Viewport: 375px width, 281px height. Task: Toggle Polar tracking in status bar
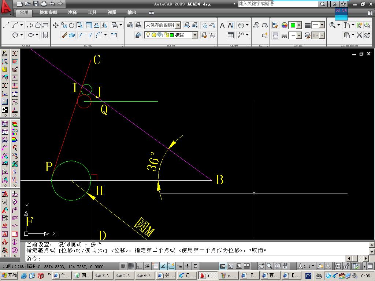click(x=147, y=266)
